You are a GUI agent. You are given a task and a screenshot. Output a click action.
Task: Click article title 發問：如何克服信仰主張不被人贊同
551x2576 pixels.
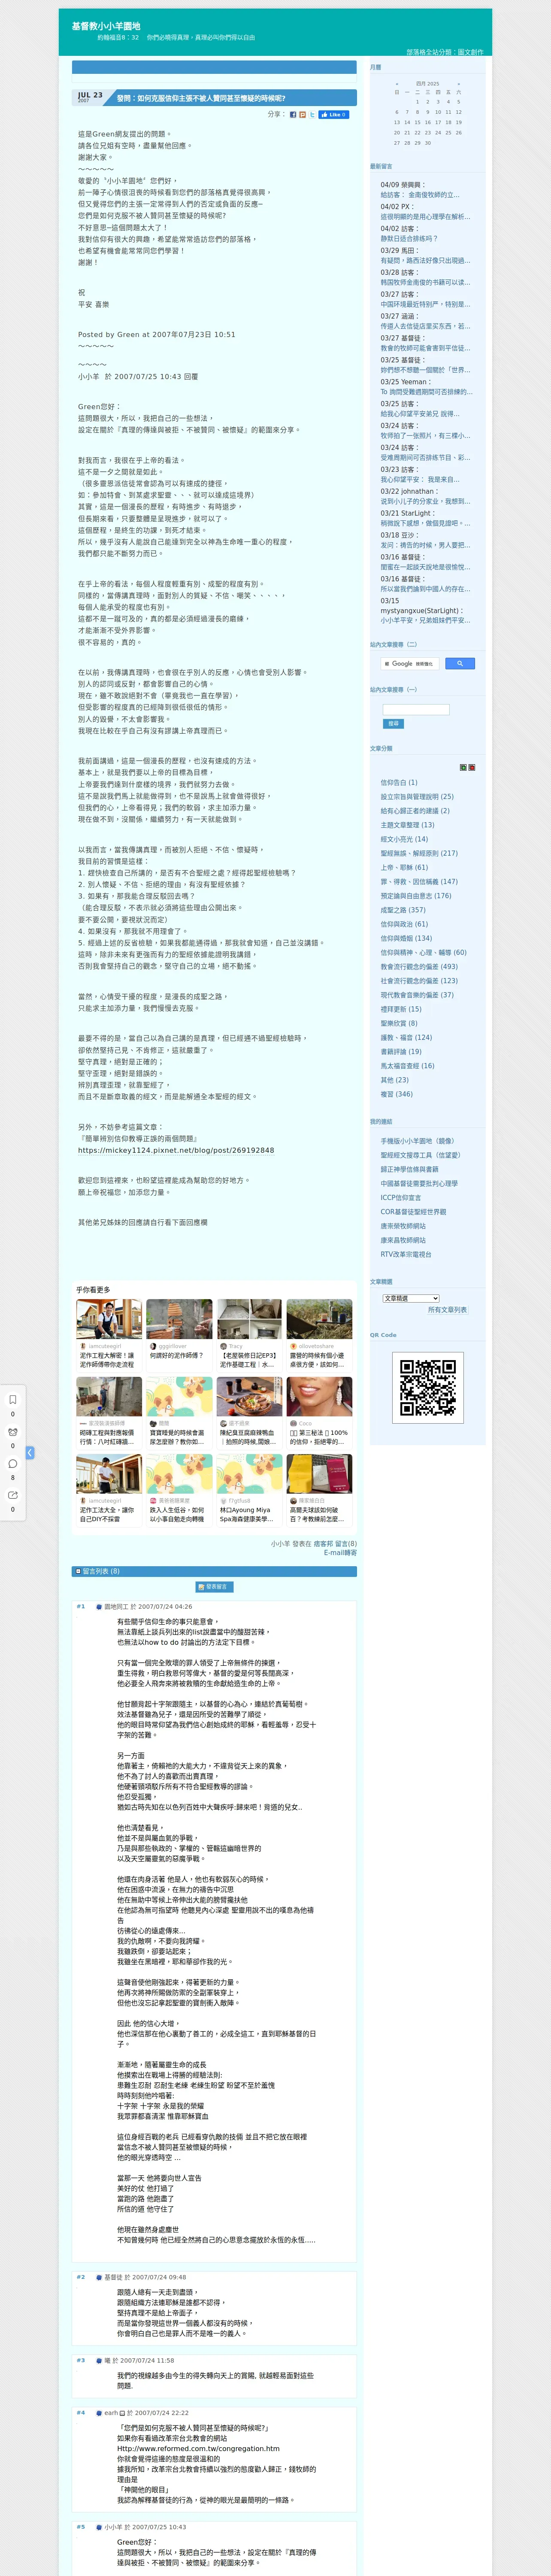[201, 98]
